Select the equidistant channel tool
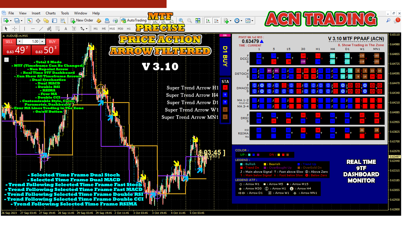Screen dimensions: 402x226 49,29
